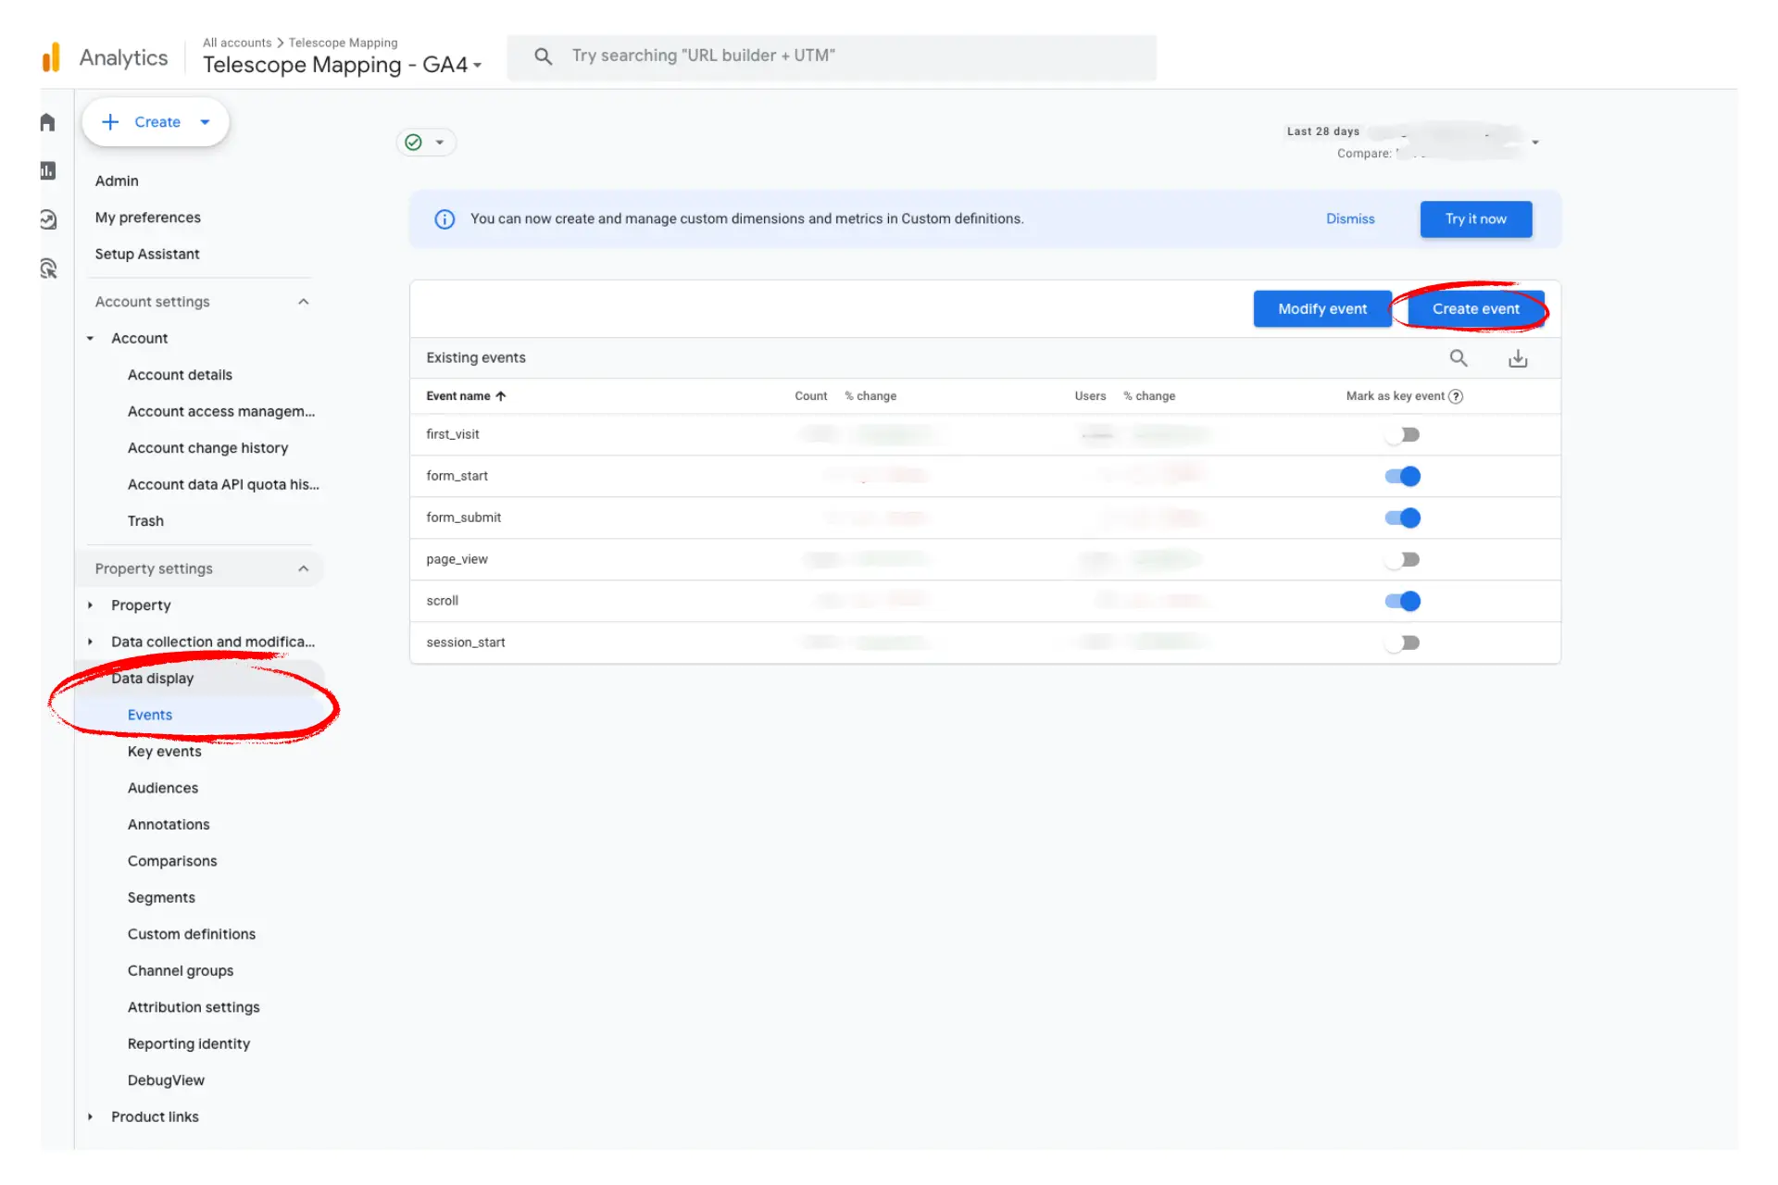This screenshot has width=1778, height=1185.
Task: Open the Create dropdown arrow
Action: 206,122
